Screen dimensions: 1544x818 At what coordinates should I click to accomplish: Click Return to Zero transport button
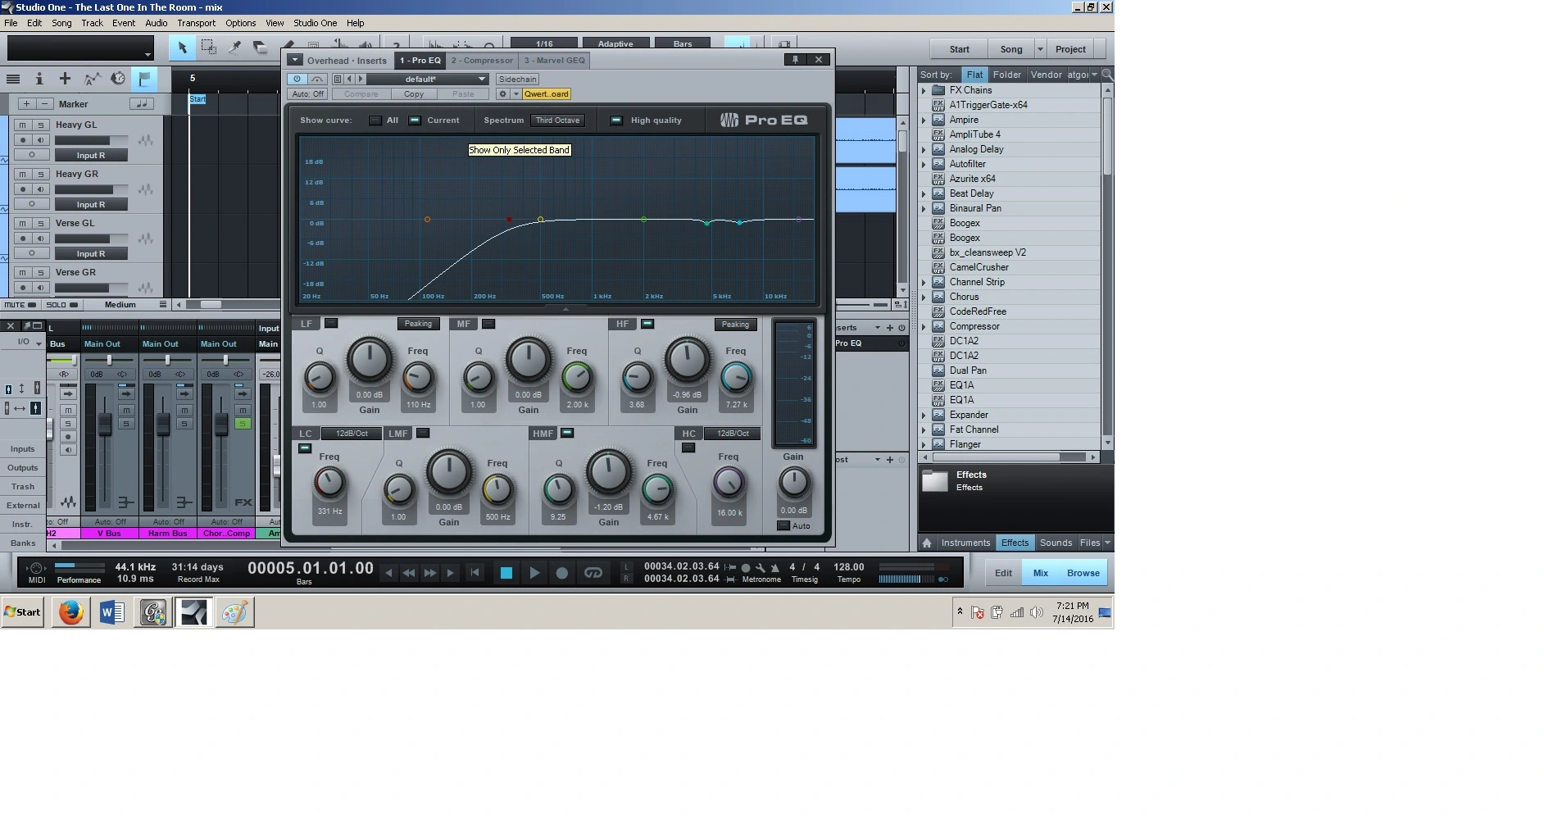pyautogui.click(x=475, y=573)
